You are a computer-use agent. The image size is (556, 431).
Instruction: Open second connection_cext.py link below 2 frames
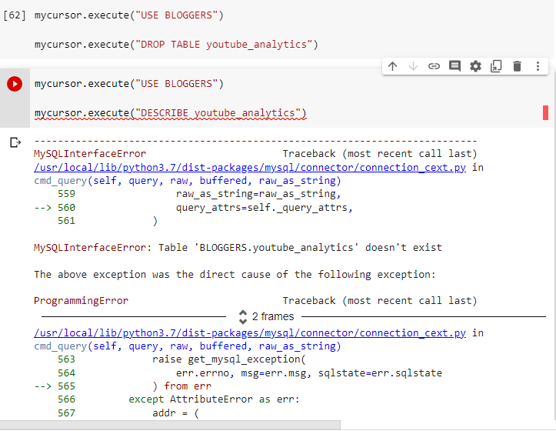[250, 333]
